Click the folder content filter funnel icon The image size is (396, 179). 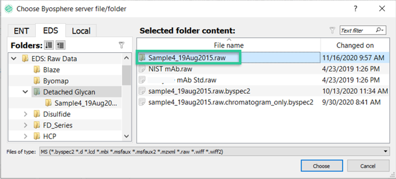(332, 31)
